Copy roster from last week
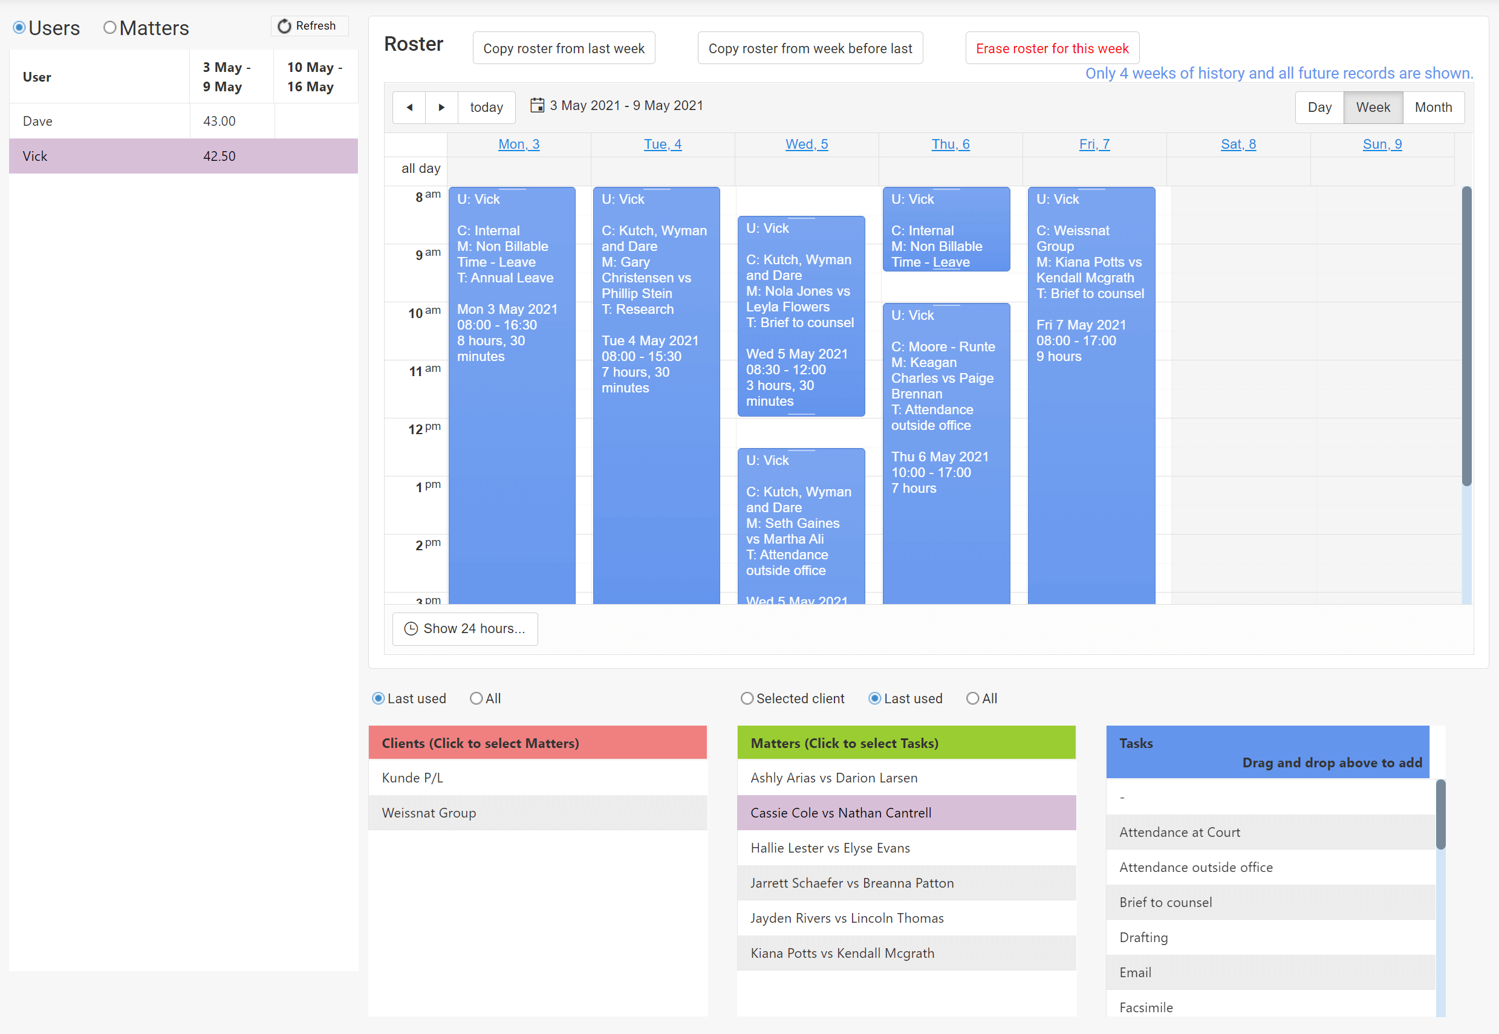 [x=564, y=48]
